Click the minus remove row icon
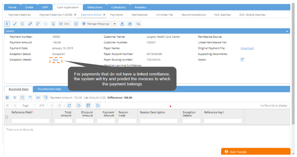 [15, 98]
